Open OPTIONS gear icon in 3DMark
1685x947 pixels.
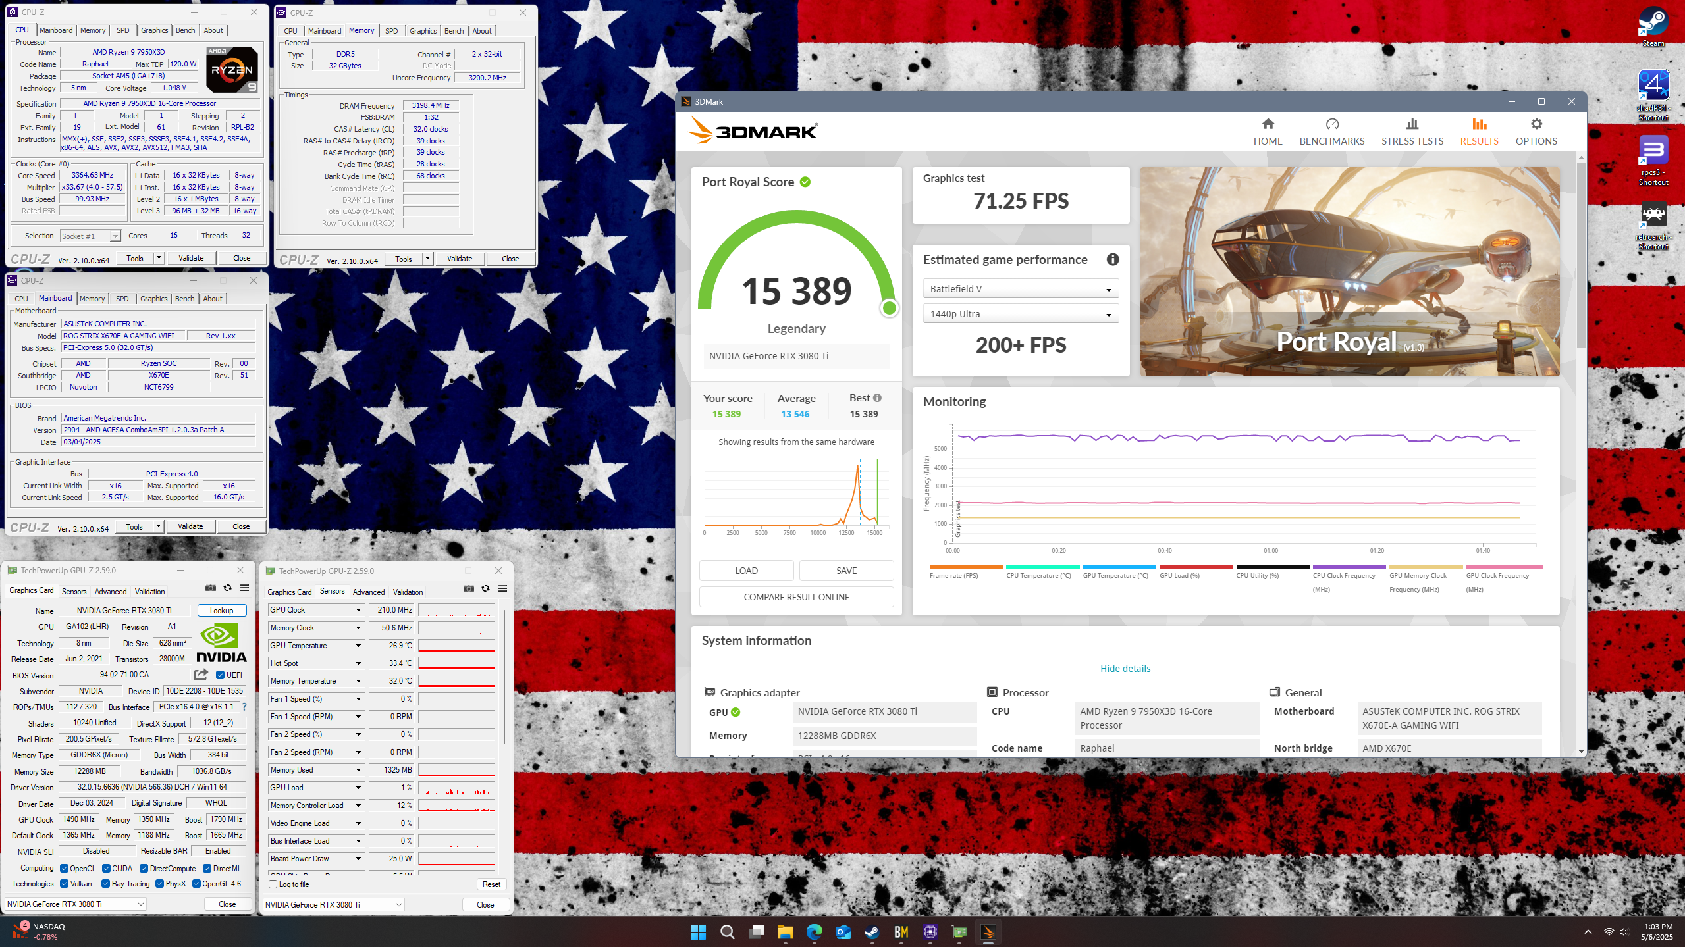click(1536, 124)
